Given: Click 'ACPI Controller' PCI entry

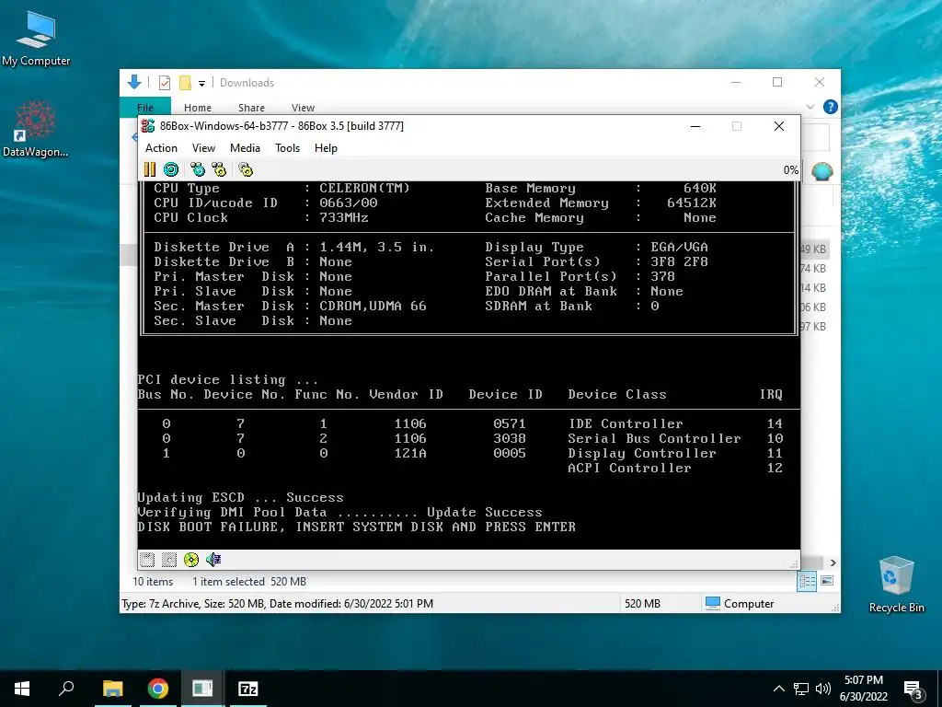Looking at the screenshot, I should (x=629, y=469).
